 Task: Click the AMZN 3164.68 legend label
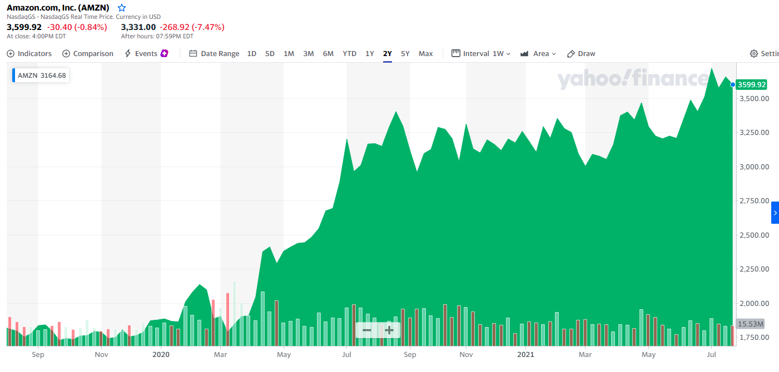[x=41, y=76]
